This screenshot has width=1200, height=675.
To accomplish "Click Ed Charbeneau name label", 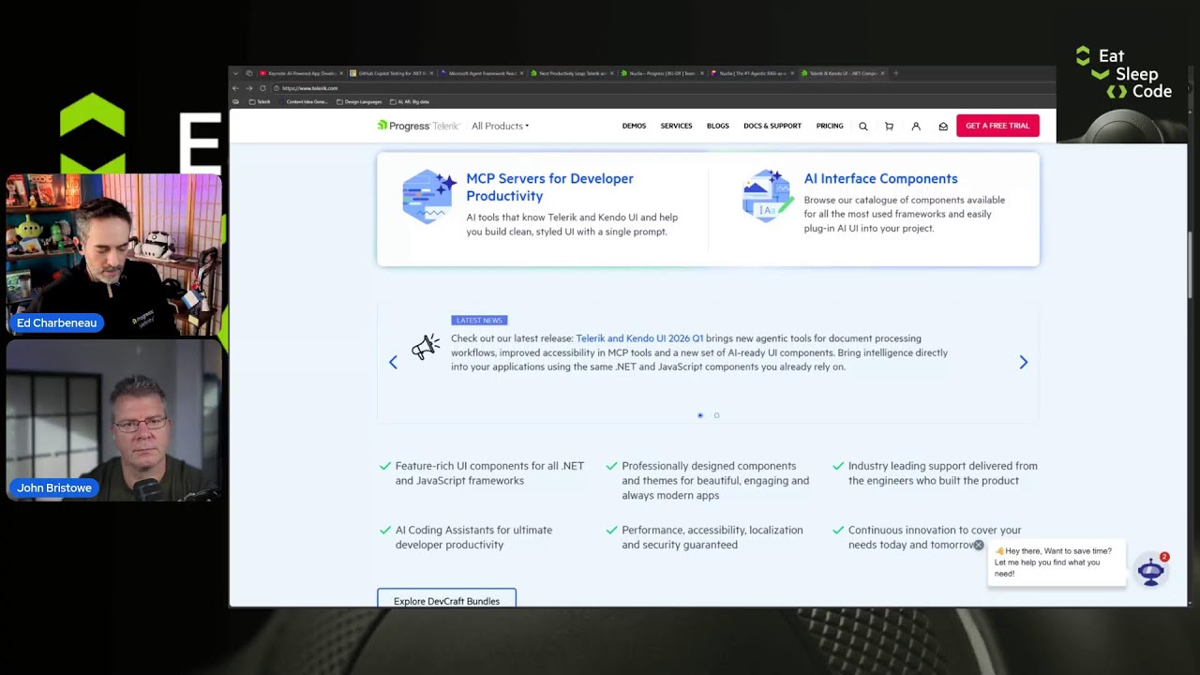I will tap(56, 322).
